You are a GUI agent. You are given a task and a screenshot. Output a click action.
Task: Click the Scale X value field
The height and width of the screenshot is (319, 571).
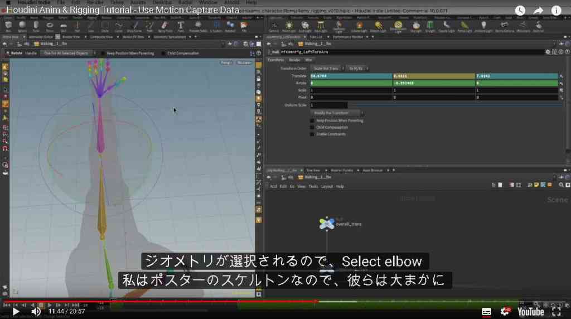coord(351,90)
